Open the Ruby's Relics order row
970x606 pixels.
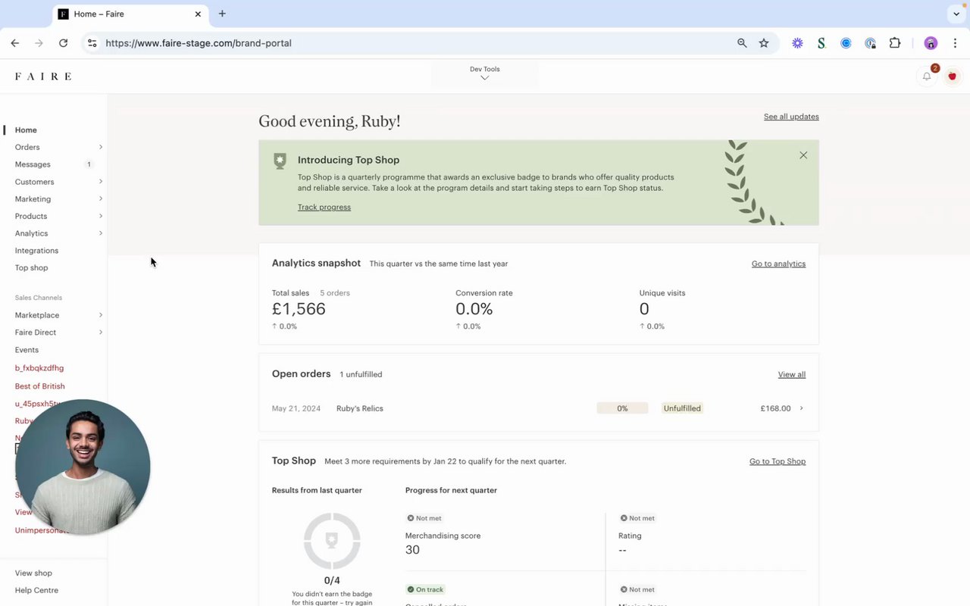click(360, 408)
